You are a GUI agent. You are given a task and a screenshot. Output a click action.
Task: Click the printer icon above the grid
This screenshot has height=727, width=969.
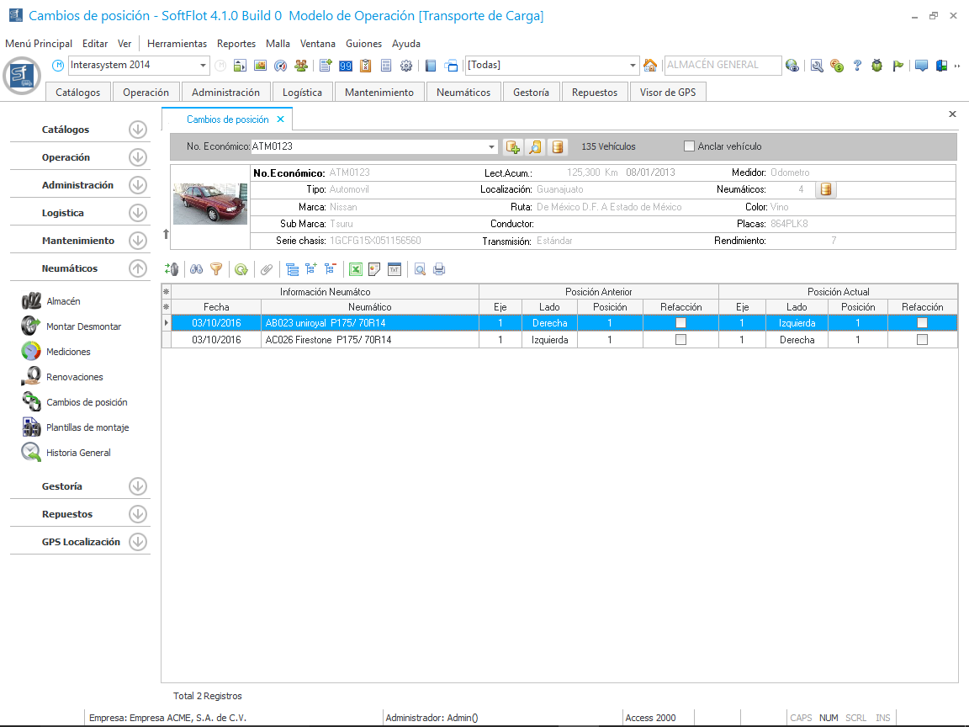pyautogui.click(x=438, y=269)
